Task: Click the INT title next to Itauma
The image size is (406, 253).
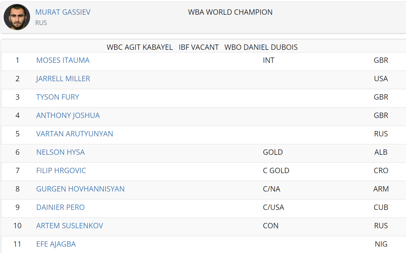Action: pyautogui.click(x=269, y=60)
